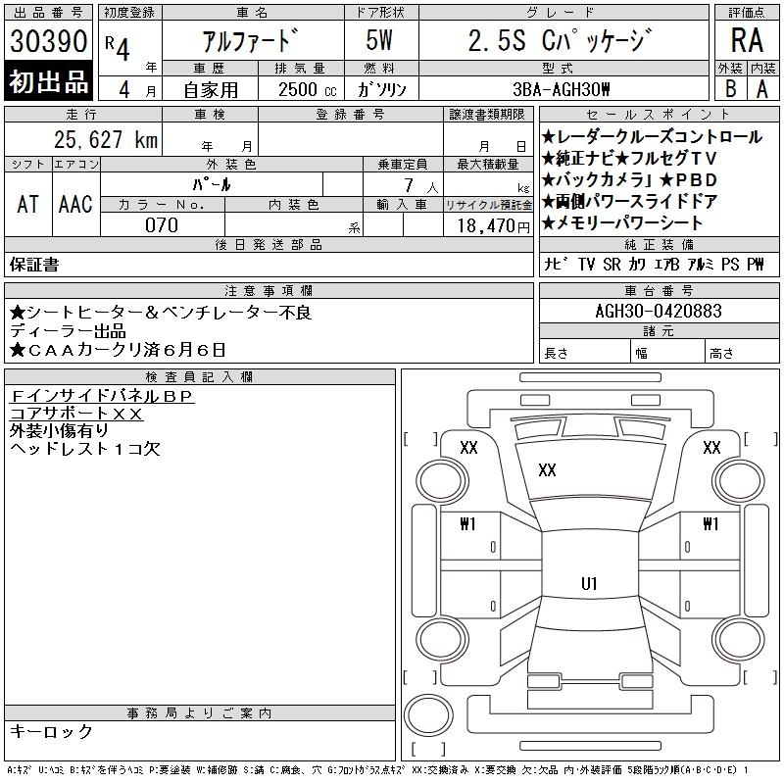Click the grade text 2.5S Cパッケージ
Viewport: 784px width, 784px height.
click(x=561, y=40)
